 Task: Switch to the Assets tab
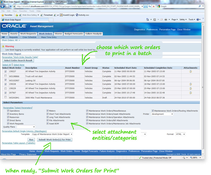pyautogui.click(x=14, y=34)
